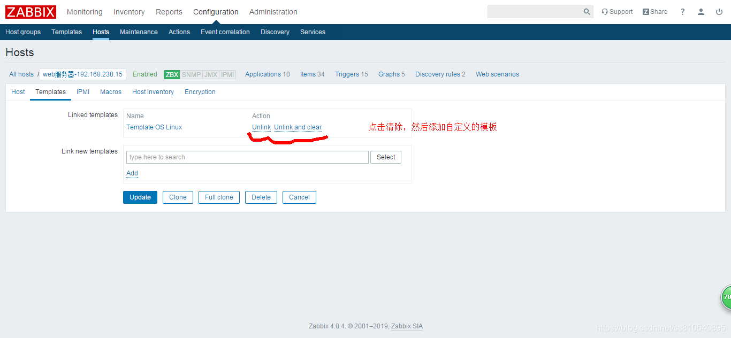
Task: Select the Hosts submenu item
Action: coord(101,32)
